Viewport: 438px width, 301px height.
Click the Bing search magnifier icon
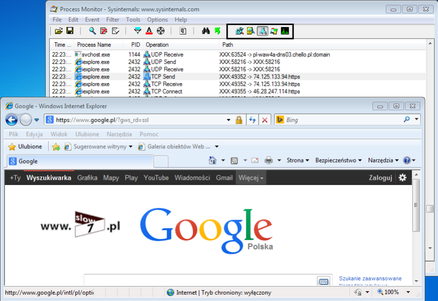[407, 120]
